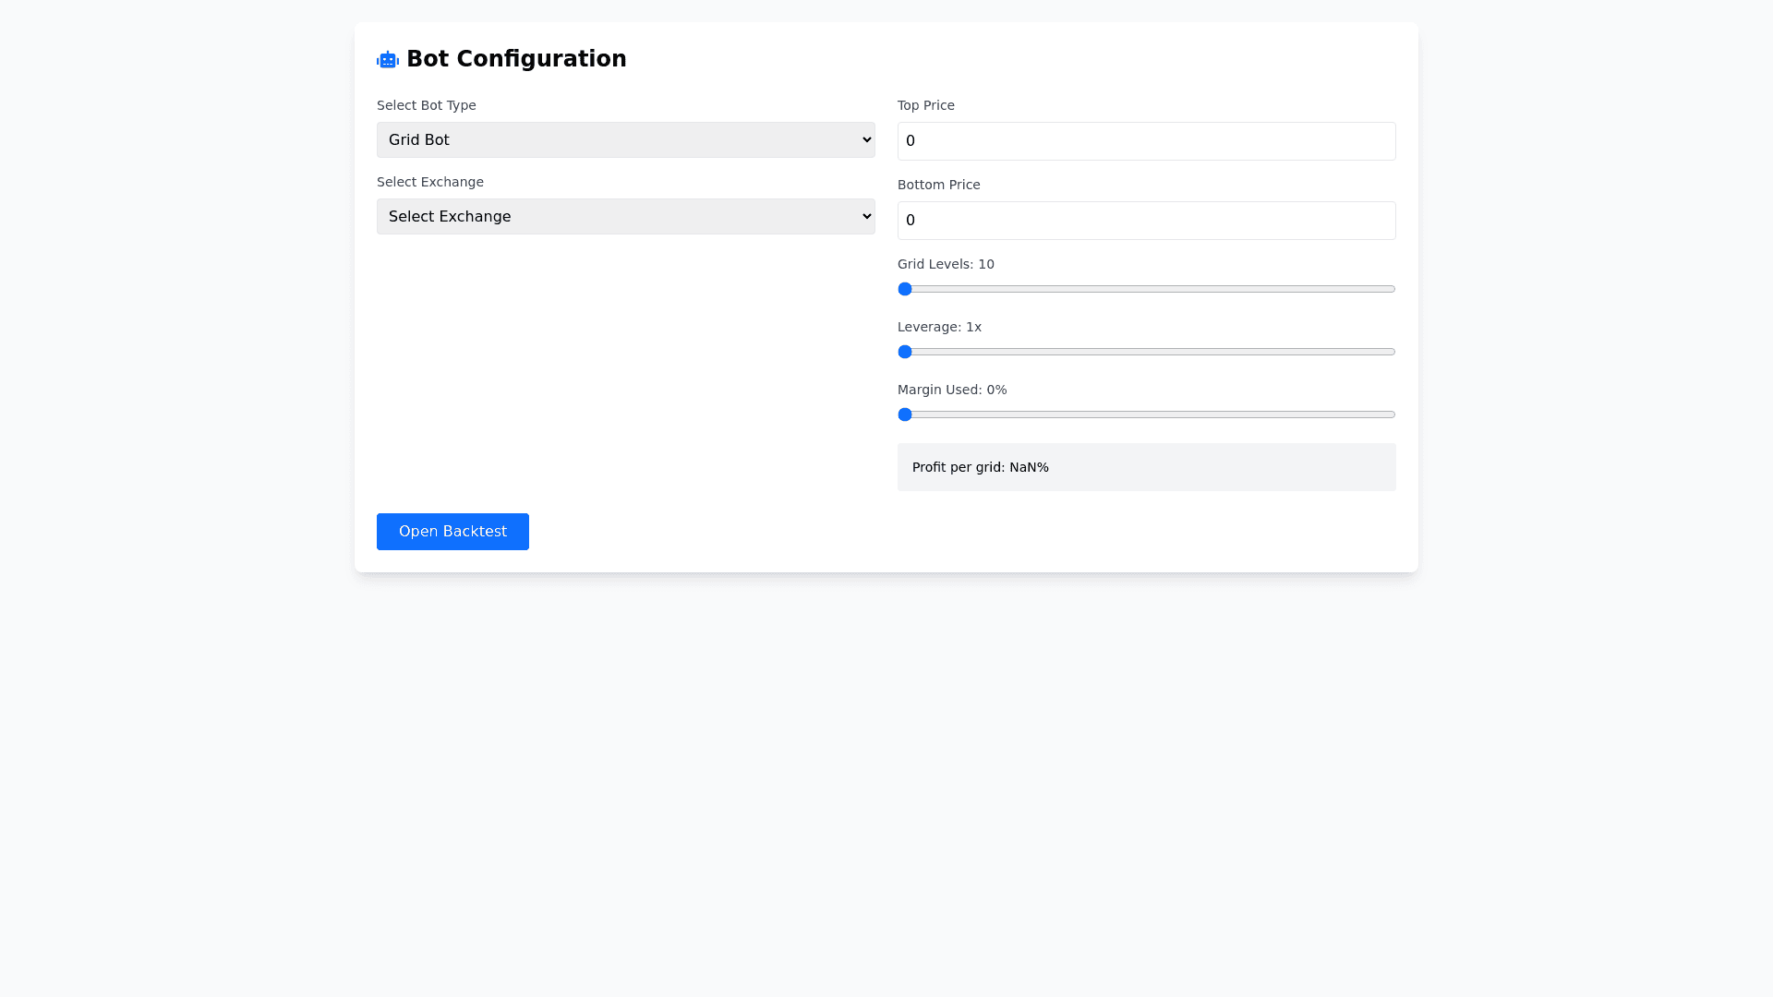The height and width of the screenshot is (997, 1773).
Task: Focus the Top Price input field
Action: (1146, 141)
